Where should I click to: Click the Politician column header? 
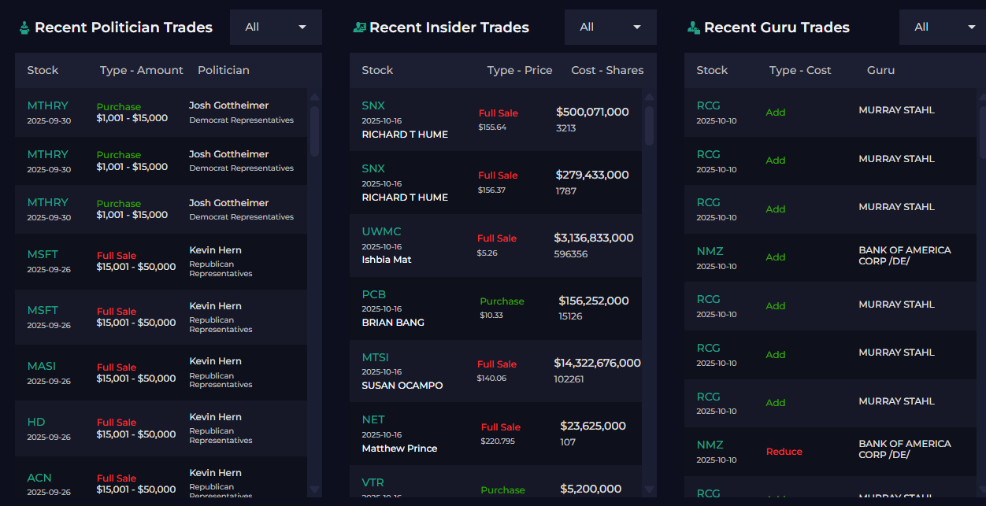click(224, 70)
